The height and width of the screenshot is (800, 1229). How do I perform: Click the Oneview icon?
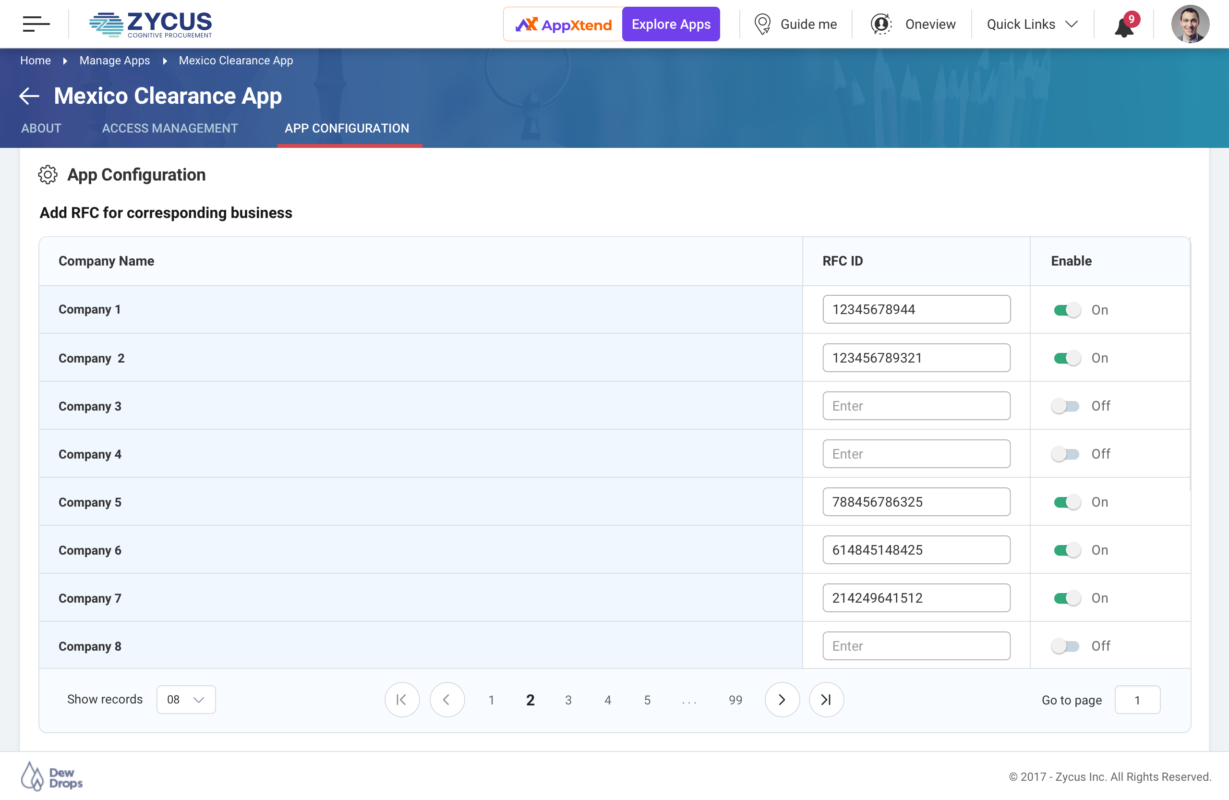pos(881,24)
